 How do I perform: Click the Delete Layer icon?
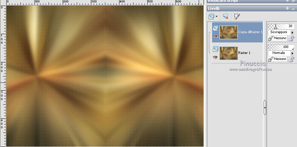point(225,17)
